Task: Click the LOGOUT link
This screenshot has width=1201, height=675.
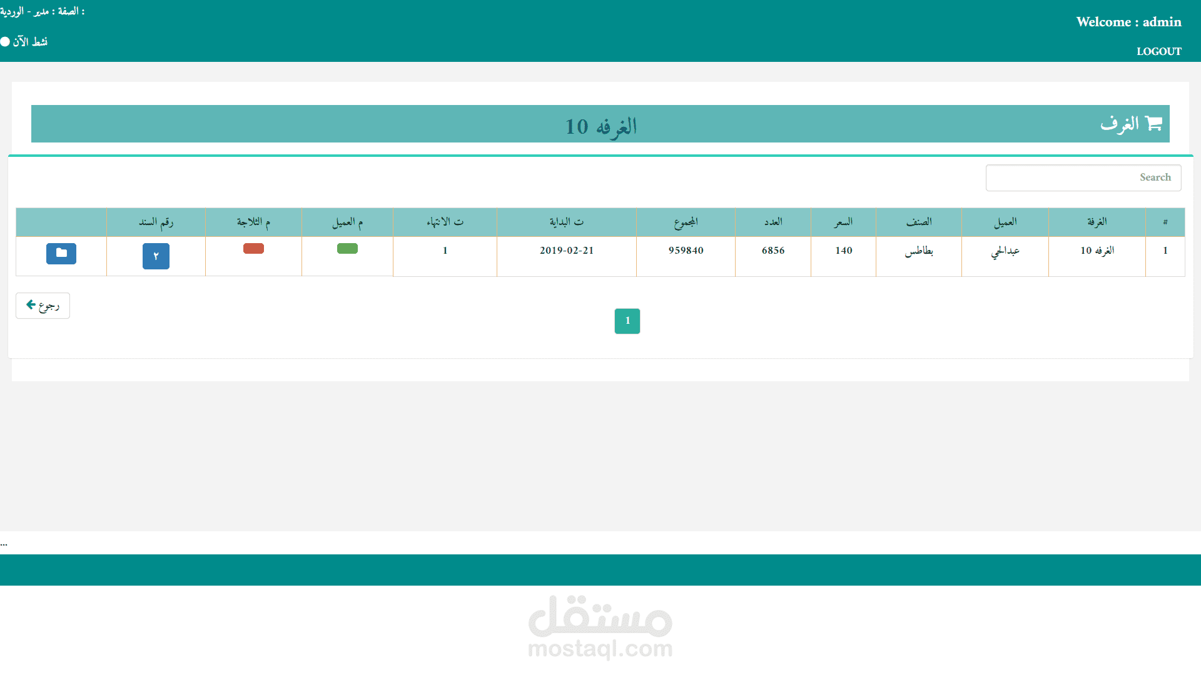Action: (1158, 52)
